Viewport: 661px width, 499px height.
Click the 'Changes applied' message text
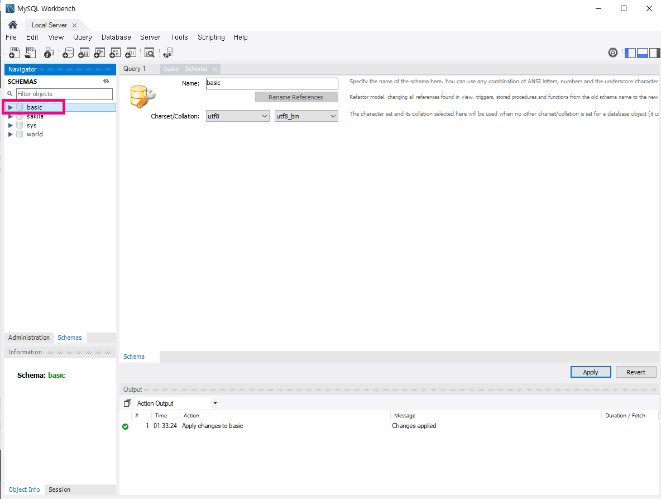[x=414, y=426]
